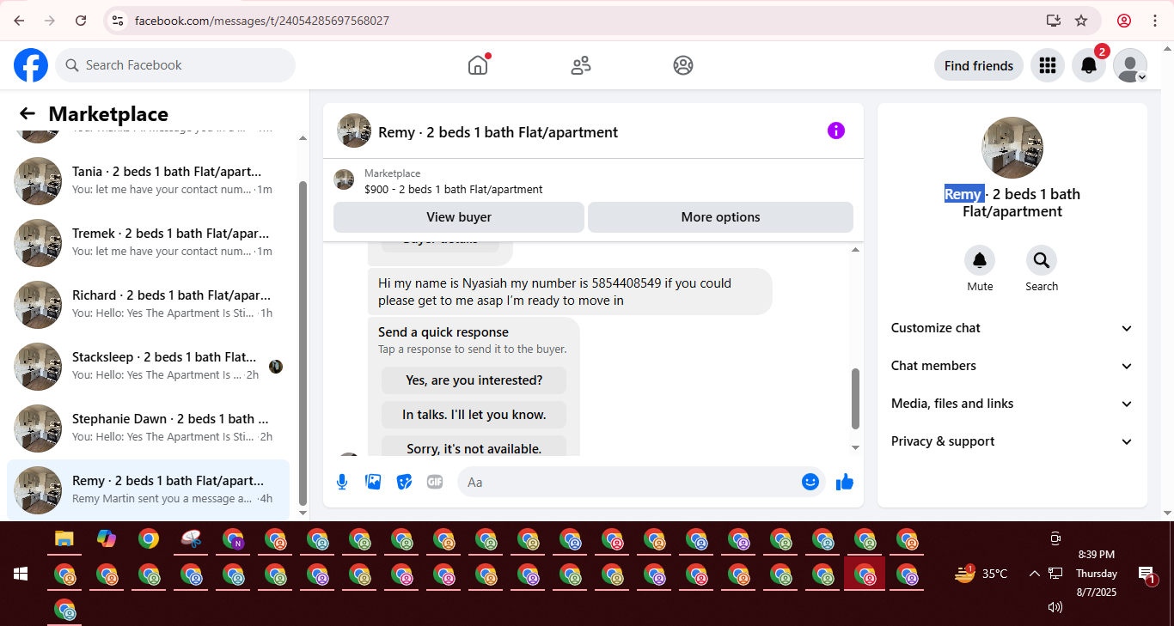Open the Friends icon in top navigation
The width and height of the screenshot is (1174, 626).
pyautogui.click(x=581, y=65)
